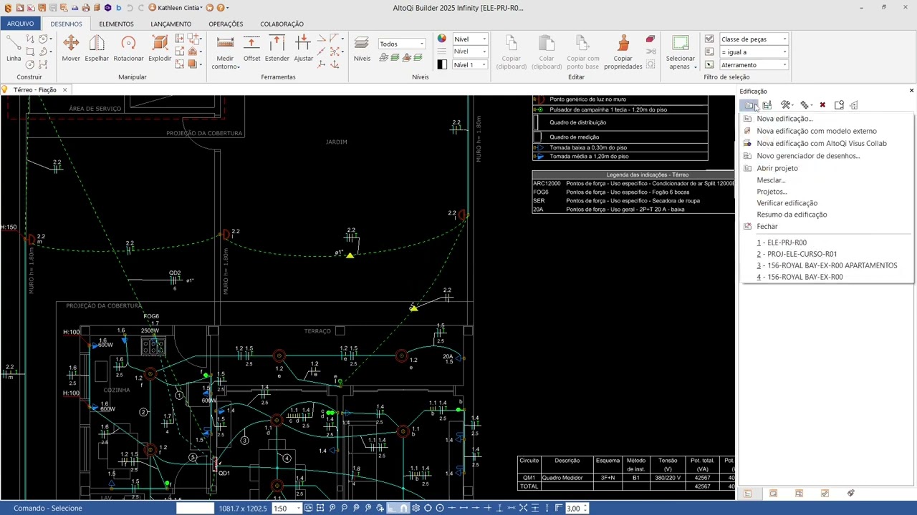Click Medir contorno ruler icon
The width and height of the screenshot is (917, 515).
(226, 51)
